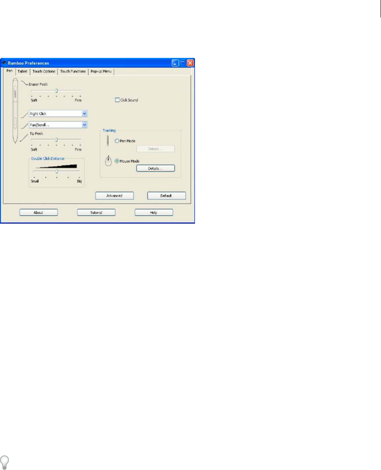Click the Help button

154,213
